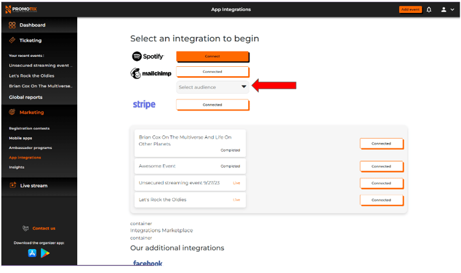Screen dimensions: 461x273
Task: Open recent event Unsecured streaming event
Action: (x=40, y=65)
